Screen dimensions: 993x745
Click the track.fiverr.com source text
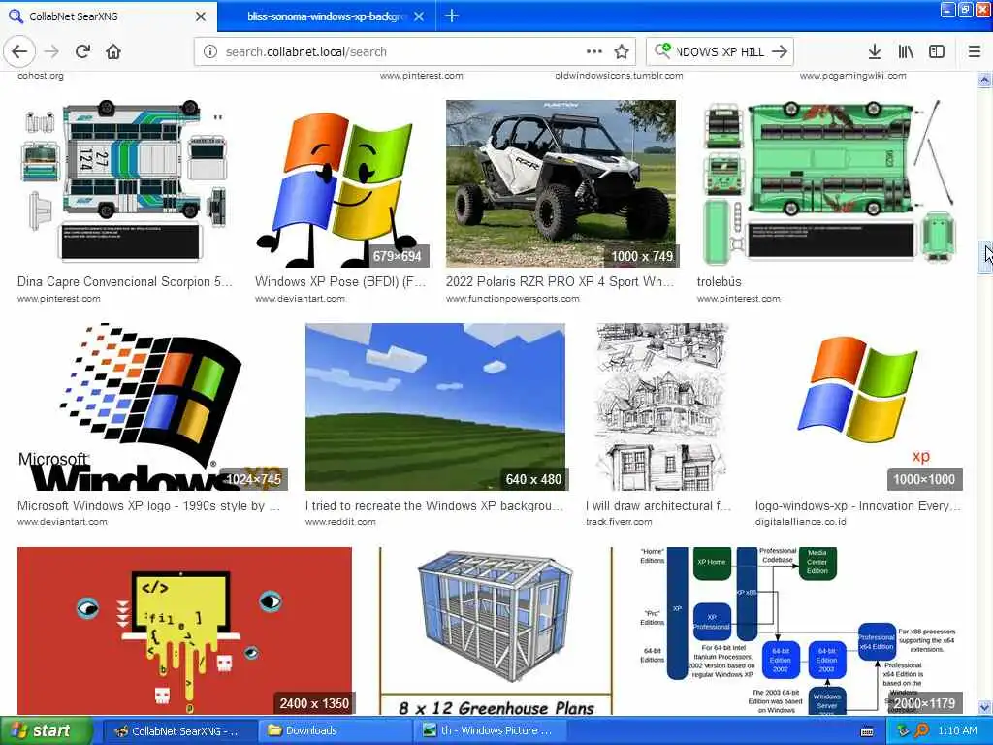tap(619, 522)
